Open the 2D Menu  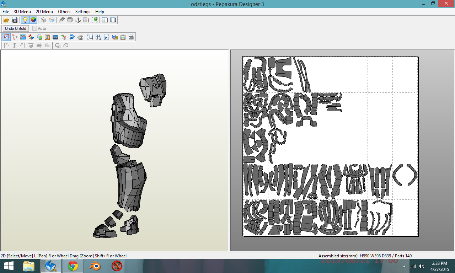(44, 12)
